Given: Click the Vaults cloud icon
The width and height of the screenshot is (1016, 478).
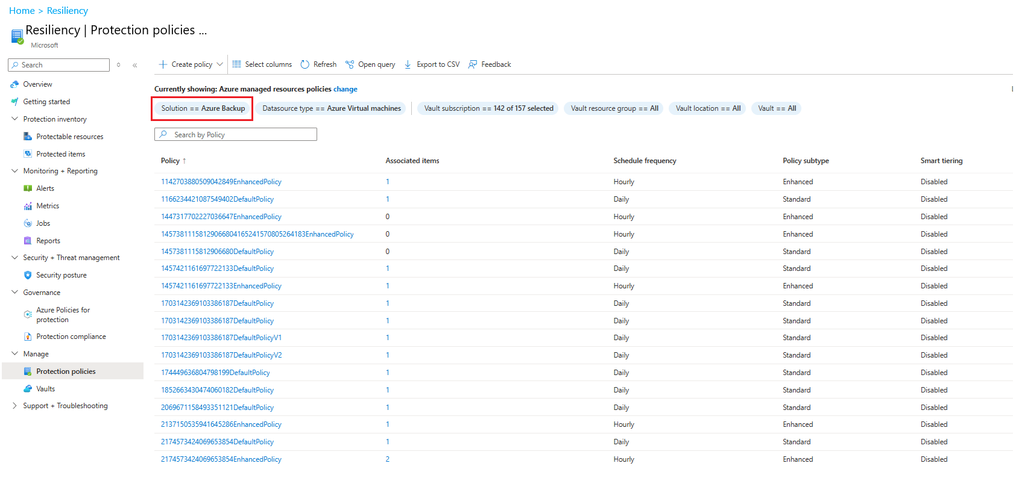Looking at the screenshot, I should tap(28, 389).
